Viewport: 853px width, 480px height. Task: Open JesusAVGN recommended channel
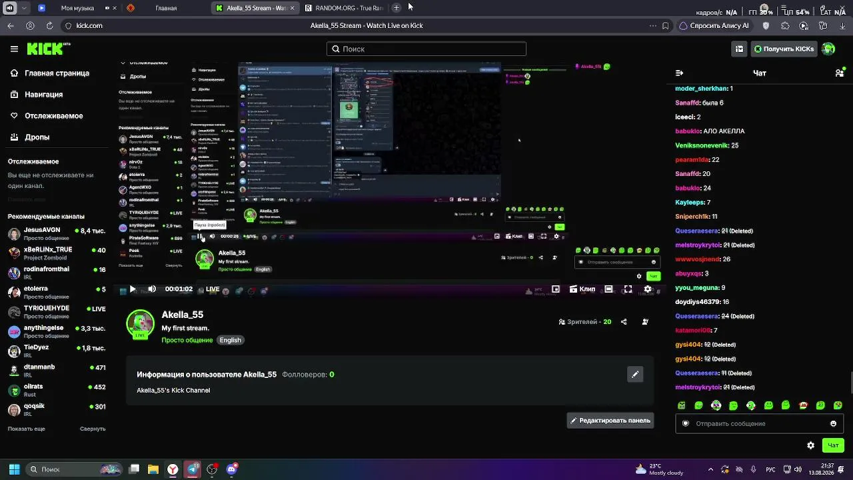[x=57, y=234]
